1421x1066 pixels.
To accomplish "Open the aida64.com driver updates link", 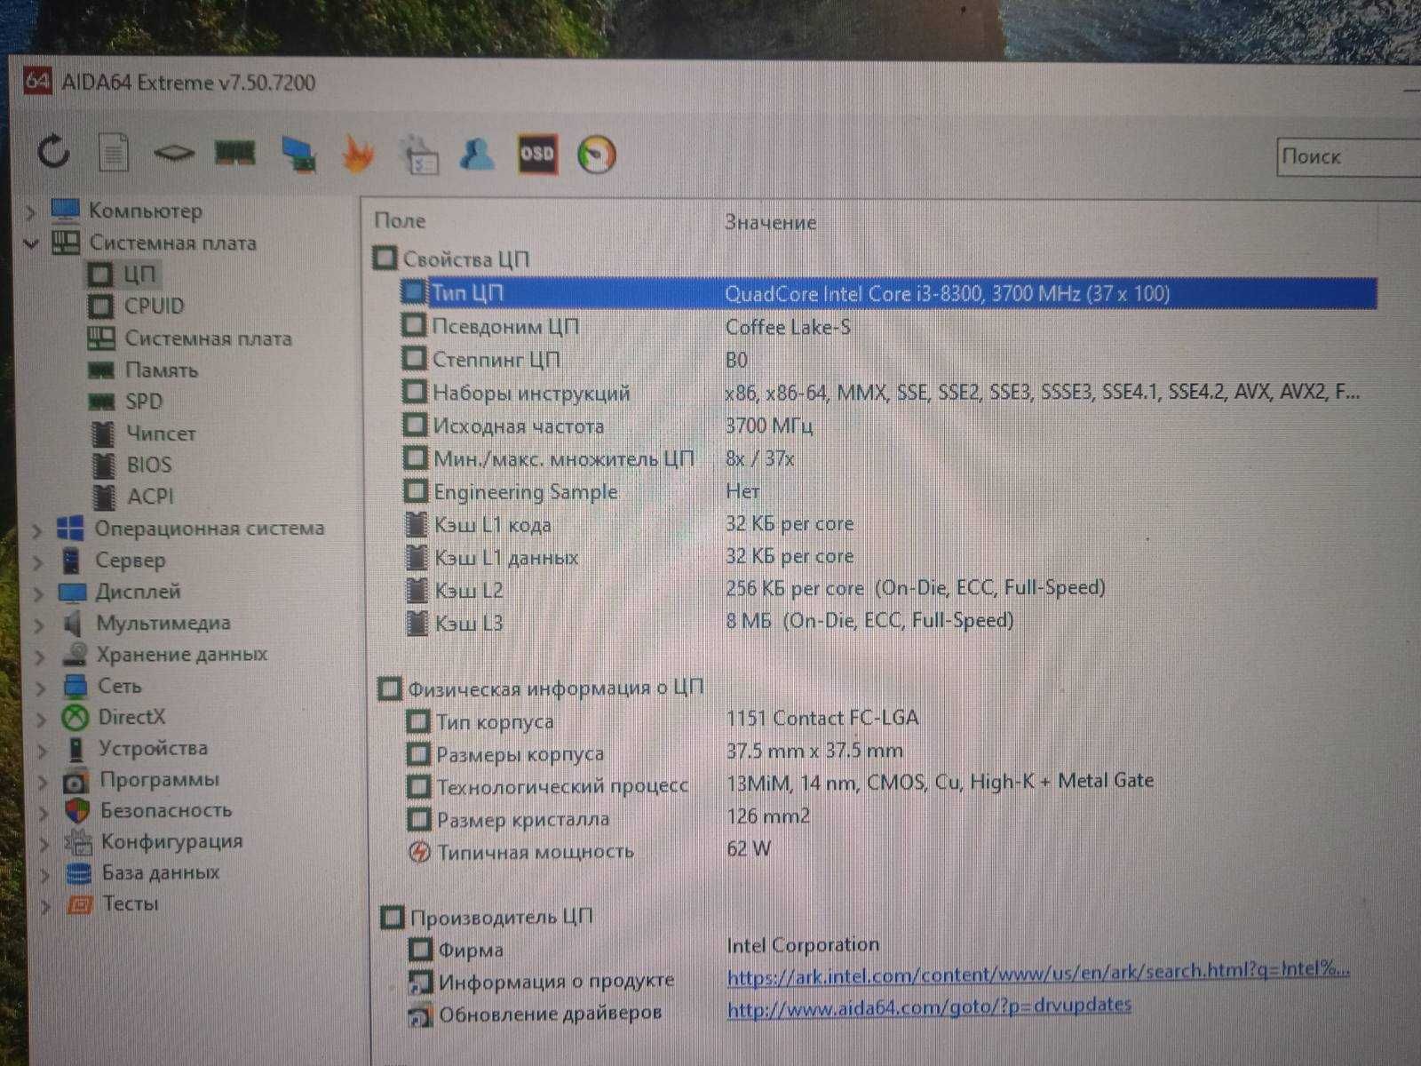I will click(929, 1007).
